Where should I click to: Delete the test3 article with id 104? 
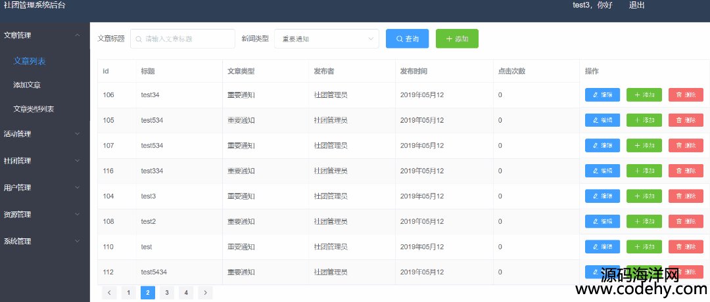coord(686,196)
